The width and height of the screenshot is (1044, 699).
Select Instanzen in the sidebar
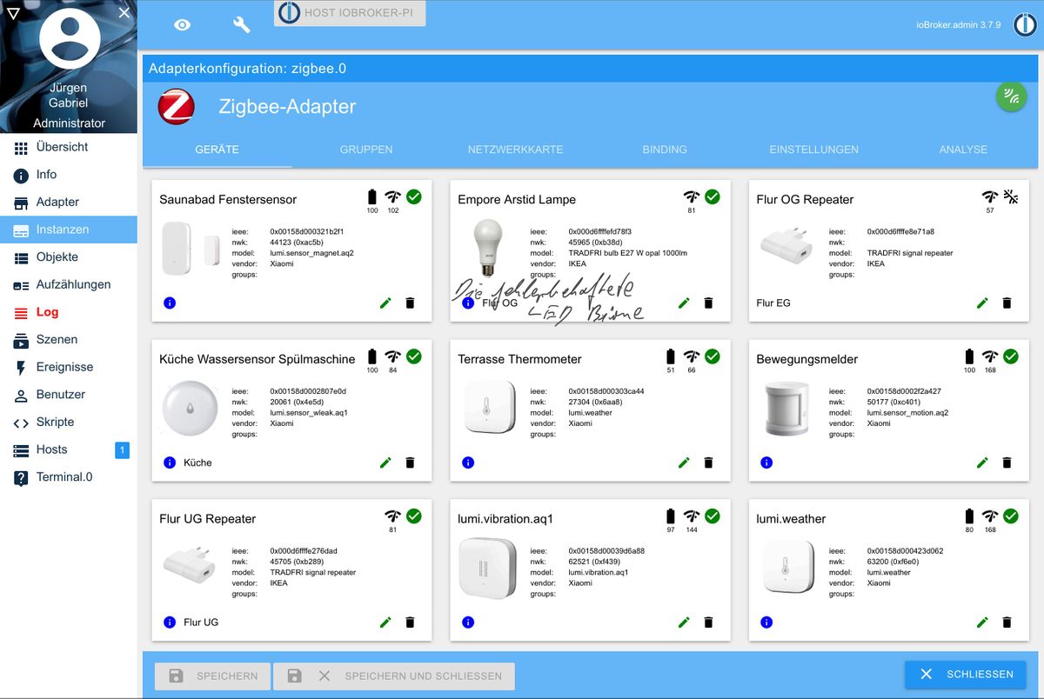69,230
